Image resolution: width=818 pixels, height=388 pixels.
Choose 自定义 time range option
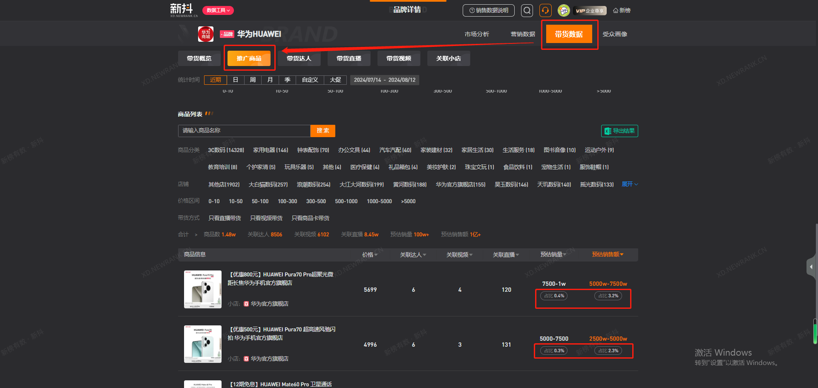click(310, 80)
